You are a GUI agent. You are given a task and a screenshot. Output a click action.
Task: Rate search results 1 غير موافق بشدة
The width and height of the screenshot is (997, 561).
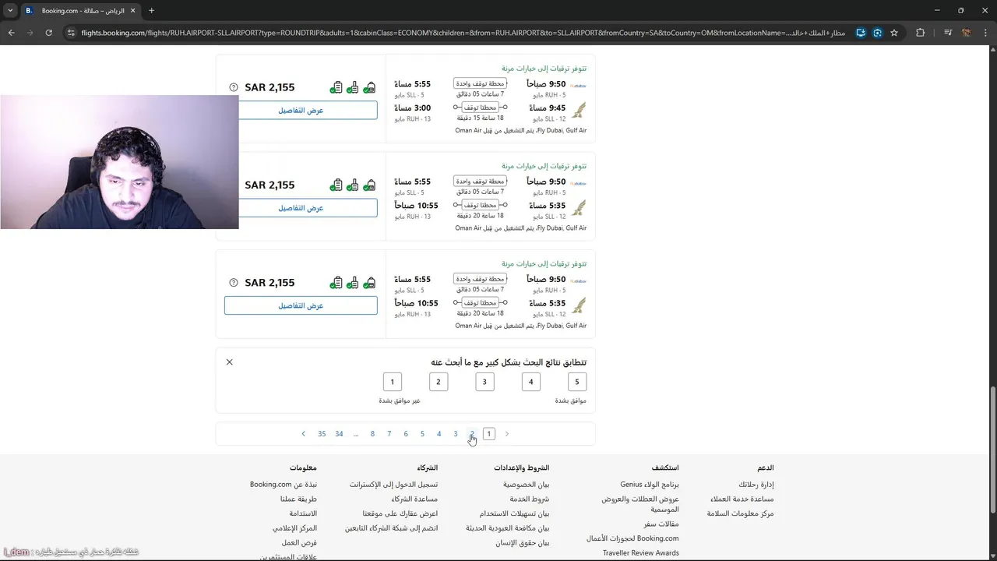tap(393, 382)
